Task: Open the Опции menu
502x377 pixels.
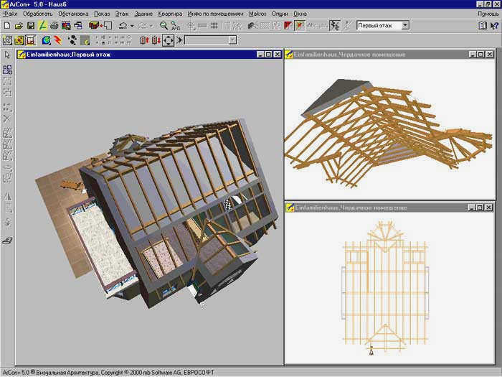Action: [x=280, y=14]
